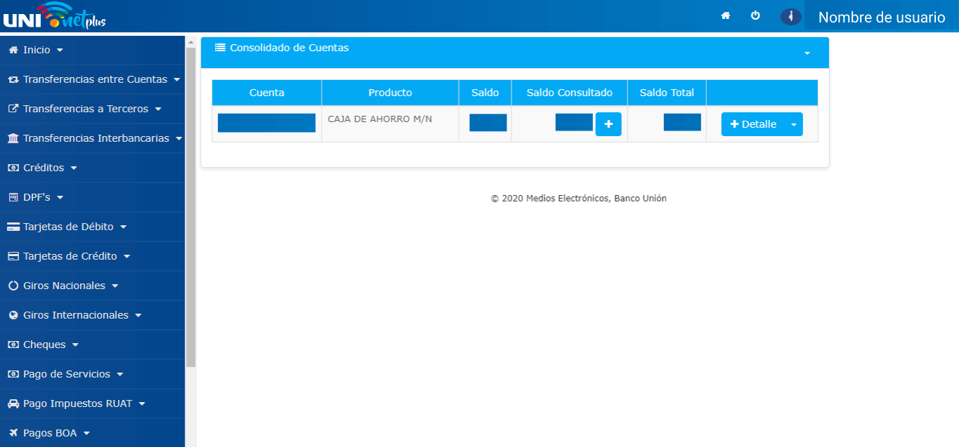Click the home icon in top header
959x447 pixels.
(x=726, y=15)
